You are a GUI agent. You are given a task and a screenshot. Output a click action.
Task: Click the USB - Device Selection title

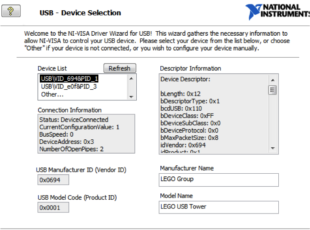[80, 13]
